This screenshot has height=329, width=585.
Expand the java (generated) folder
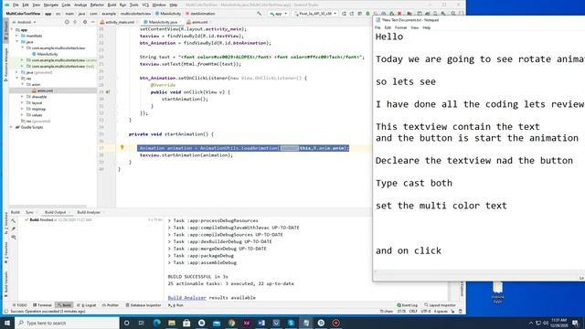click(16, 72)
